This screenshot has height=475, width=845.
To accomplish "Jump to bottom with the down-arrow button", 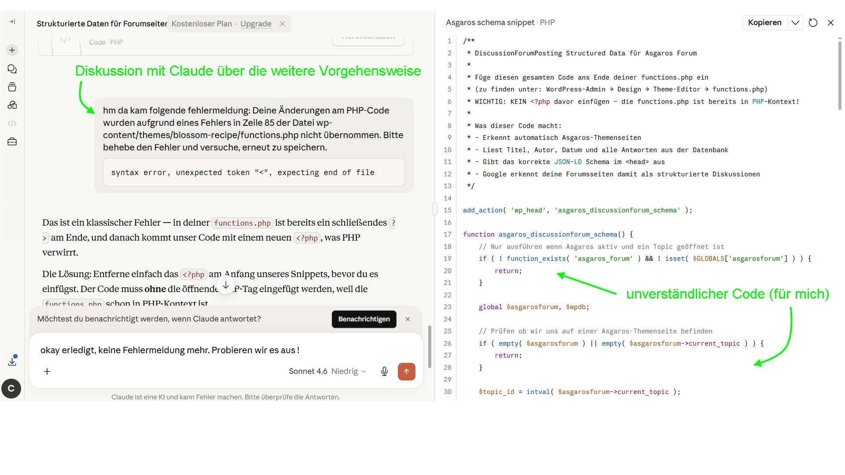I will (226, 285).
